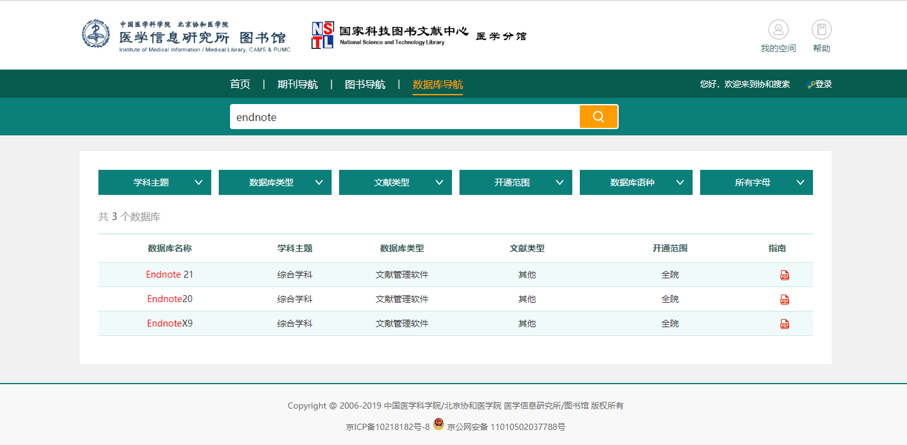Click the 京ICP备10218182号-8 link
Screen dimensions: 907x445
388,427
